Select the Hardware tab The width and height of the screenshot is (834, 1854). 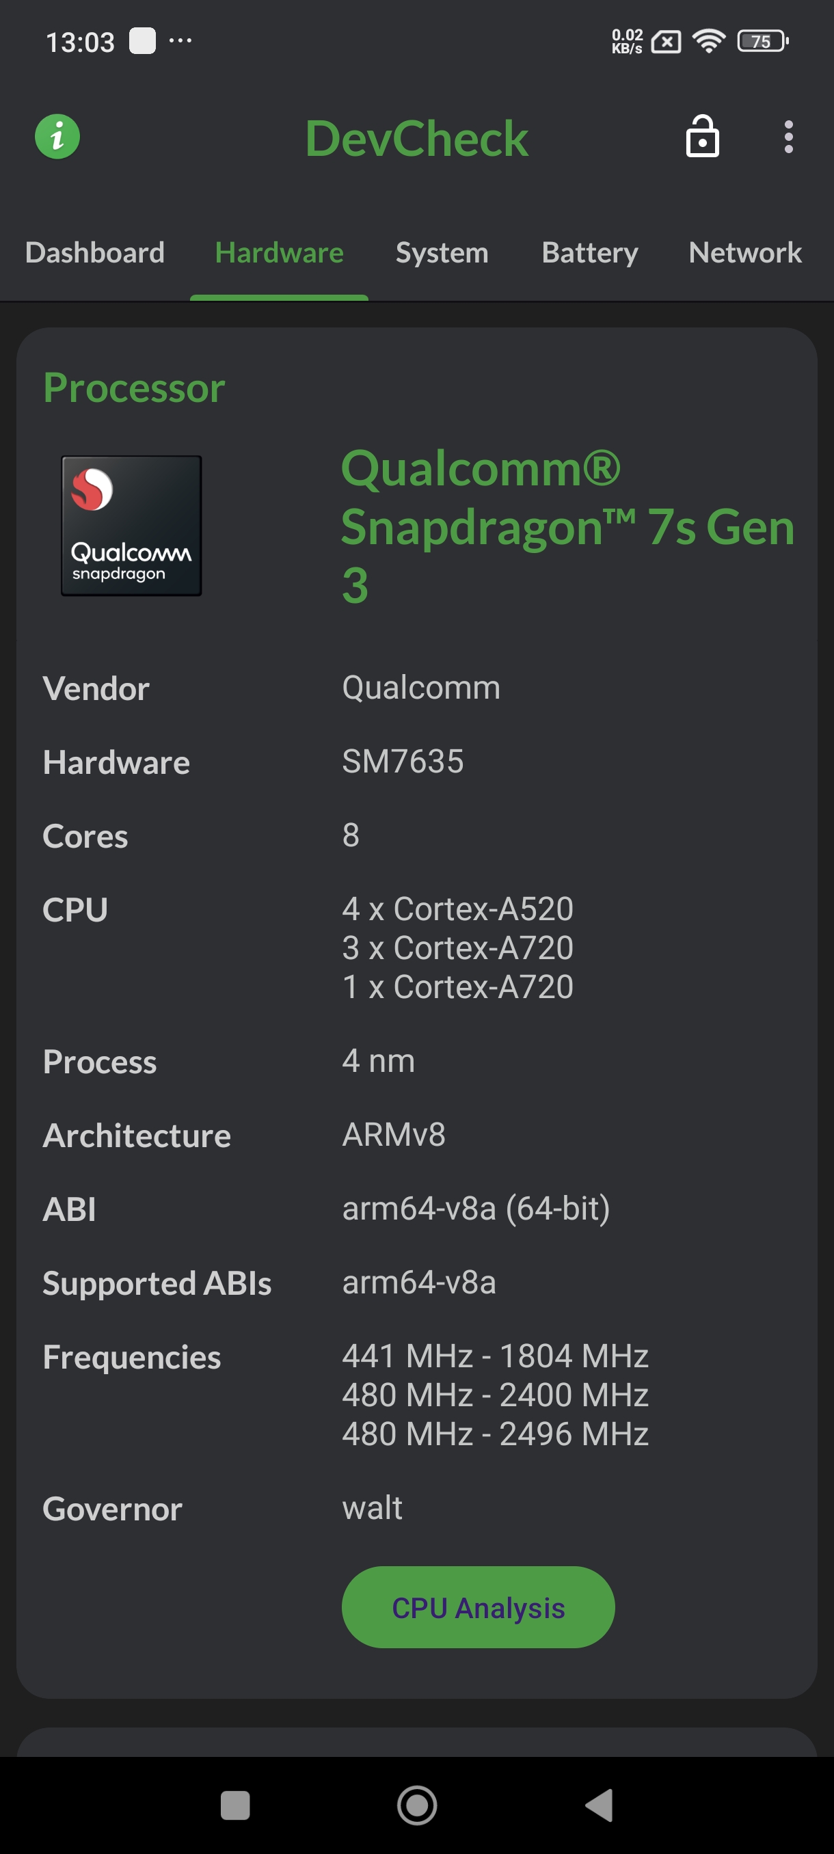279,253
